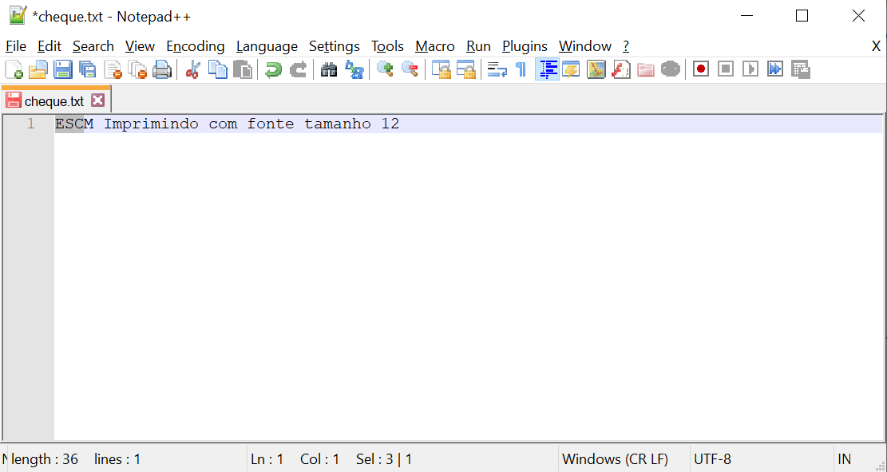The width and height of the screenshot is (887, 472).
Task: Click 'UTF-8' encoding in status bar
Action: coord(712,459)
